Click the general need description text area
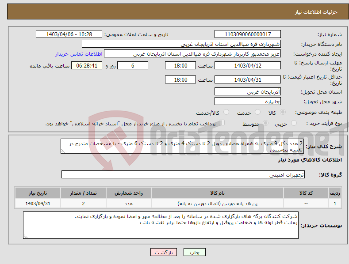349x264 pixels. [182, 146]
